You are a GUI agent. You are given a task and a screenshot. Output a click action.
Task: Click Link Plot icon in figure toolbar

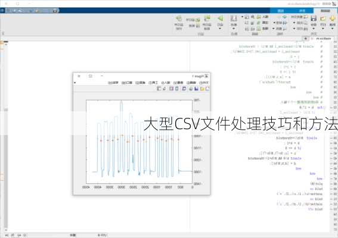click(184, 89)
